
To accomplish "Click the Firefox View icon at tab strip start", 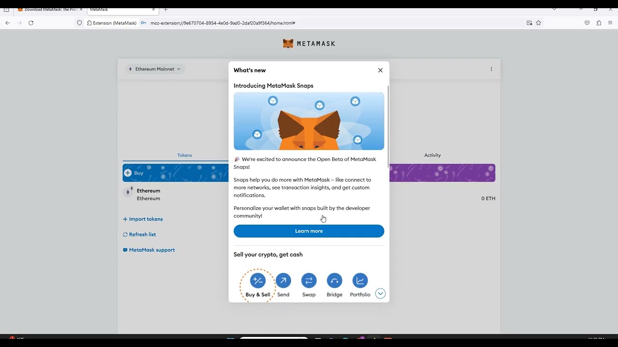I will click(x=6, y=9).
